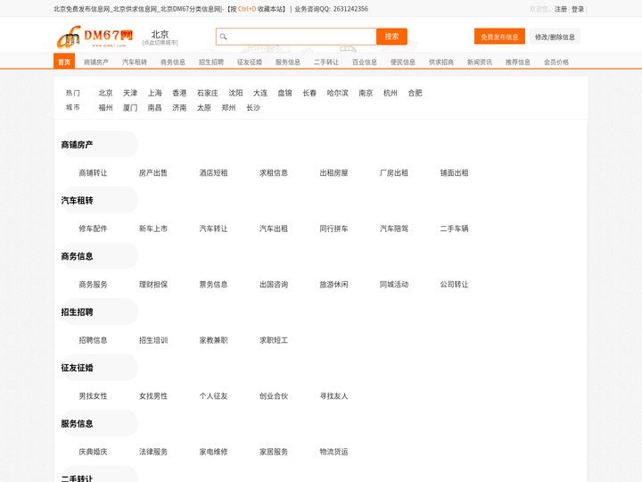Open the 创业合伙 subcategory

274,396
